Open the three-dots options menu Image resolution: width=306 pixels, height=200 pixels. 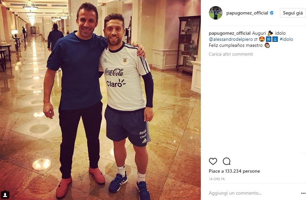click(x=303, y=193)
